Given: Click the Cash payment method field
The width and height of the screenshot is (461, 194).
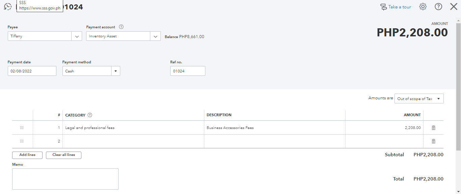Looking at the screenshot, I should coord(87,71).
